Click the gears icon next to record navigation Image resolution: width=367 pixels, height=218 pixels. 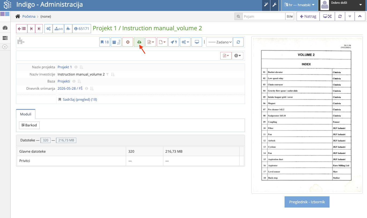tap(48, 29)
